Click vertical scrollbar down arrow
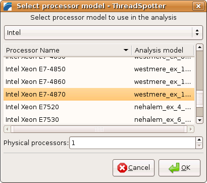This screenshot has width=207, height=183. click(199, 120)
